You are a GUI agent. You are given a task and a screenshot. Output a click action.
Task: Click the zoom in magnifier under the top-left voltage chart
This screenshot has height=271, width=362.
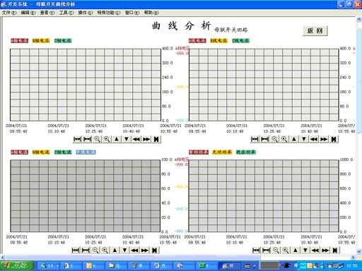pyautogui.click(x=107, y=139)
